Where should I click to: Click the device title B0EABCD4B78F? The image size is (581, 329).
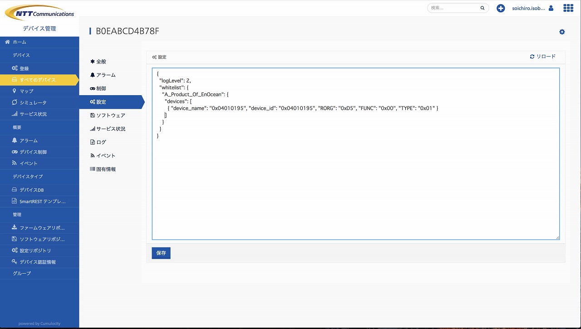pos(128,31)
